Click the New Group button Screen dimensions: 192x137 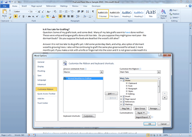tap(140, 109)
